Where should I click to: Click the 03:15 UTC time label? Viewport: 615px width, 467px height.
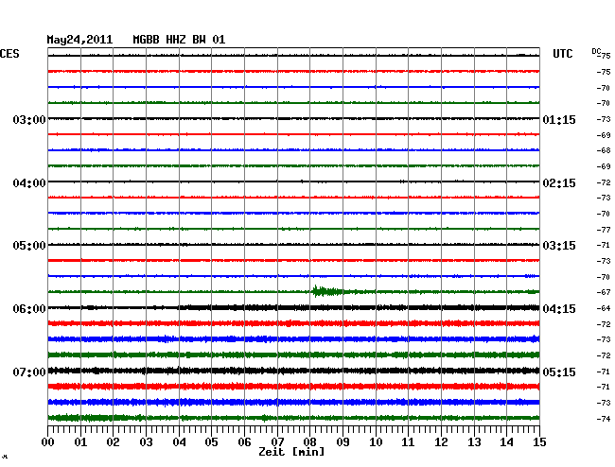(559, 246)
